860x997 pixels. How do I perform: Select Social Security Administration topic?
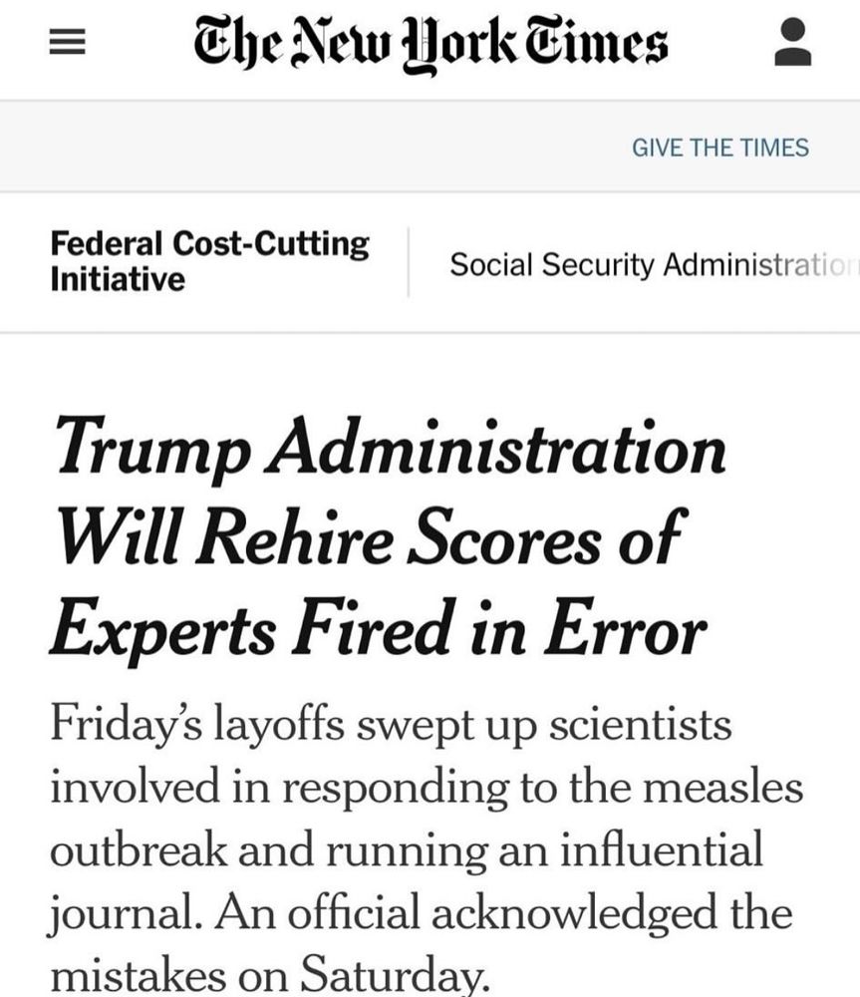point(655,264)
